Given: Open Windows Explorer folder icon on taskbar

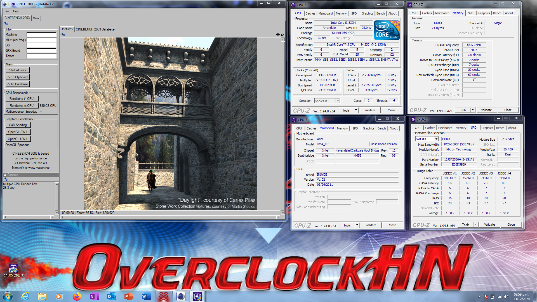Looking at the screenshot, I should coord(42,296).
